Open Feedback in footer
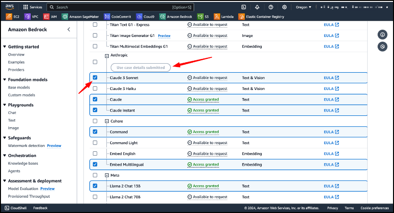 [40, 208]
